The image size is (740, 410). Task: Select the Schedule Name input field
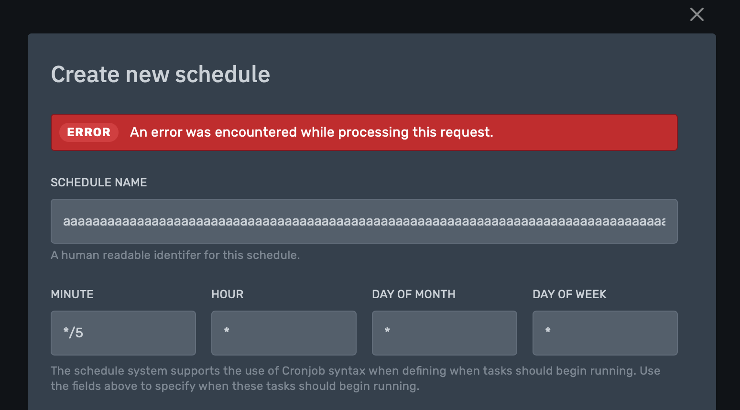pos(364,221)
